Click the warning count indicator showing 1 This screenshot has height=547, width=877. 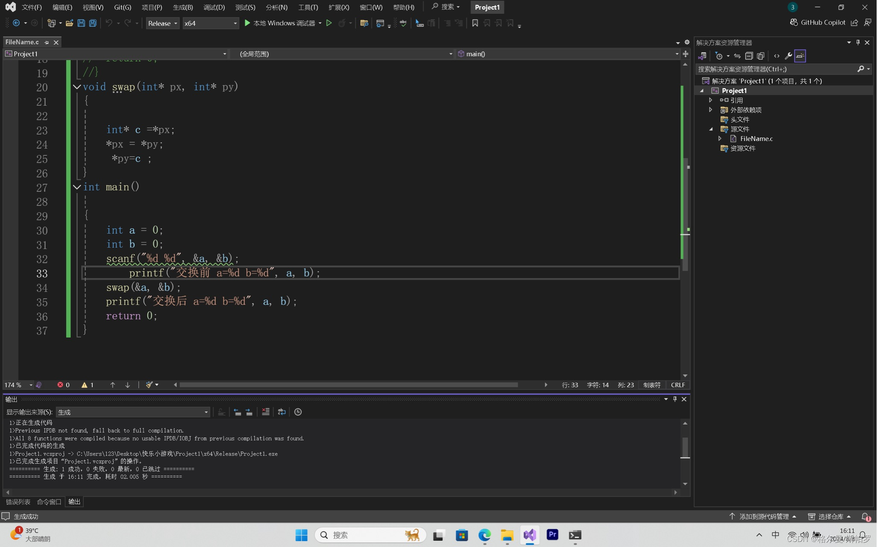pos(88,385)
